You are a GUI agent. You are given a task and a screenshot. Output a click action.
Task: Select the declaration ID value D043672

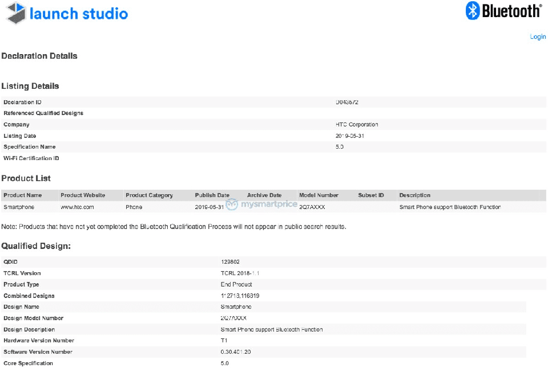coord(346,102)
